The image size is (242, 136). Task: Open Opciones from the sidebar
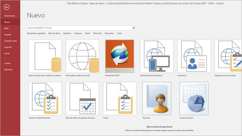tap(8, 70)
